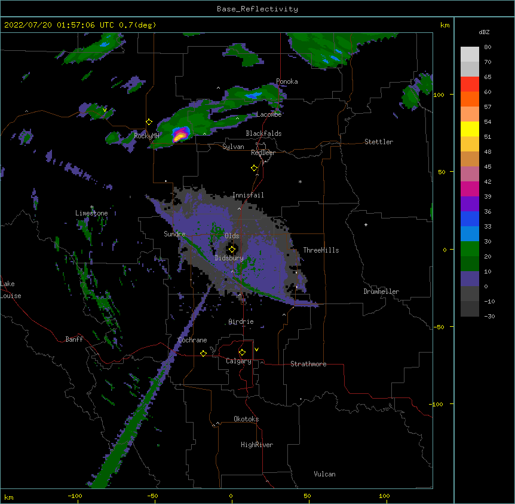The height and width of the screenshot is (504, 515).
Task: Click the yellow diamond marker under Cochrane
Action: [x=203, y=353]
